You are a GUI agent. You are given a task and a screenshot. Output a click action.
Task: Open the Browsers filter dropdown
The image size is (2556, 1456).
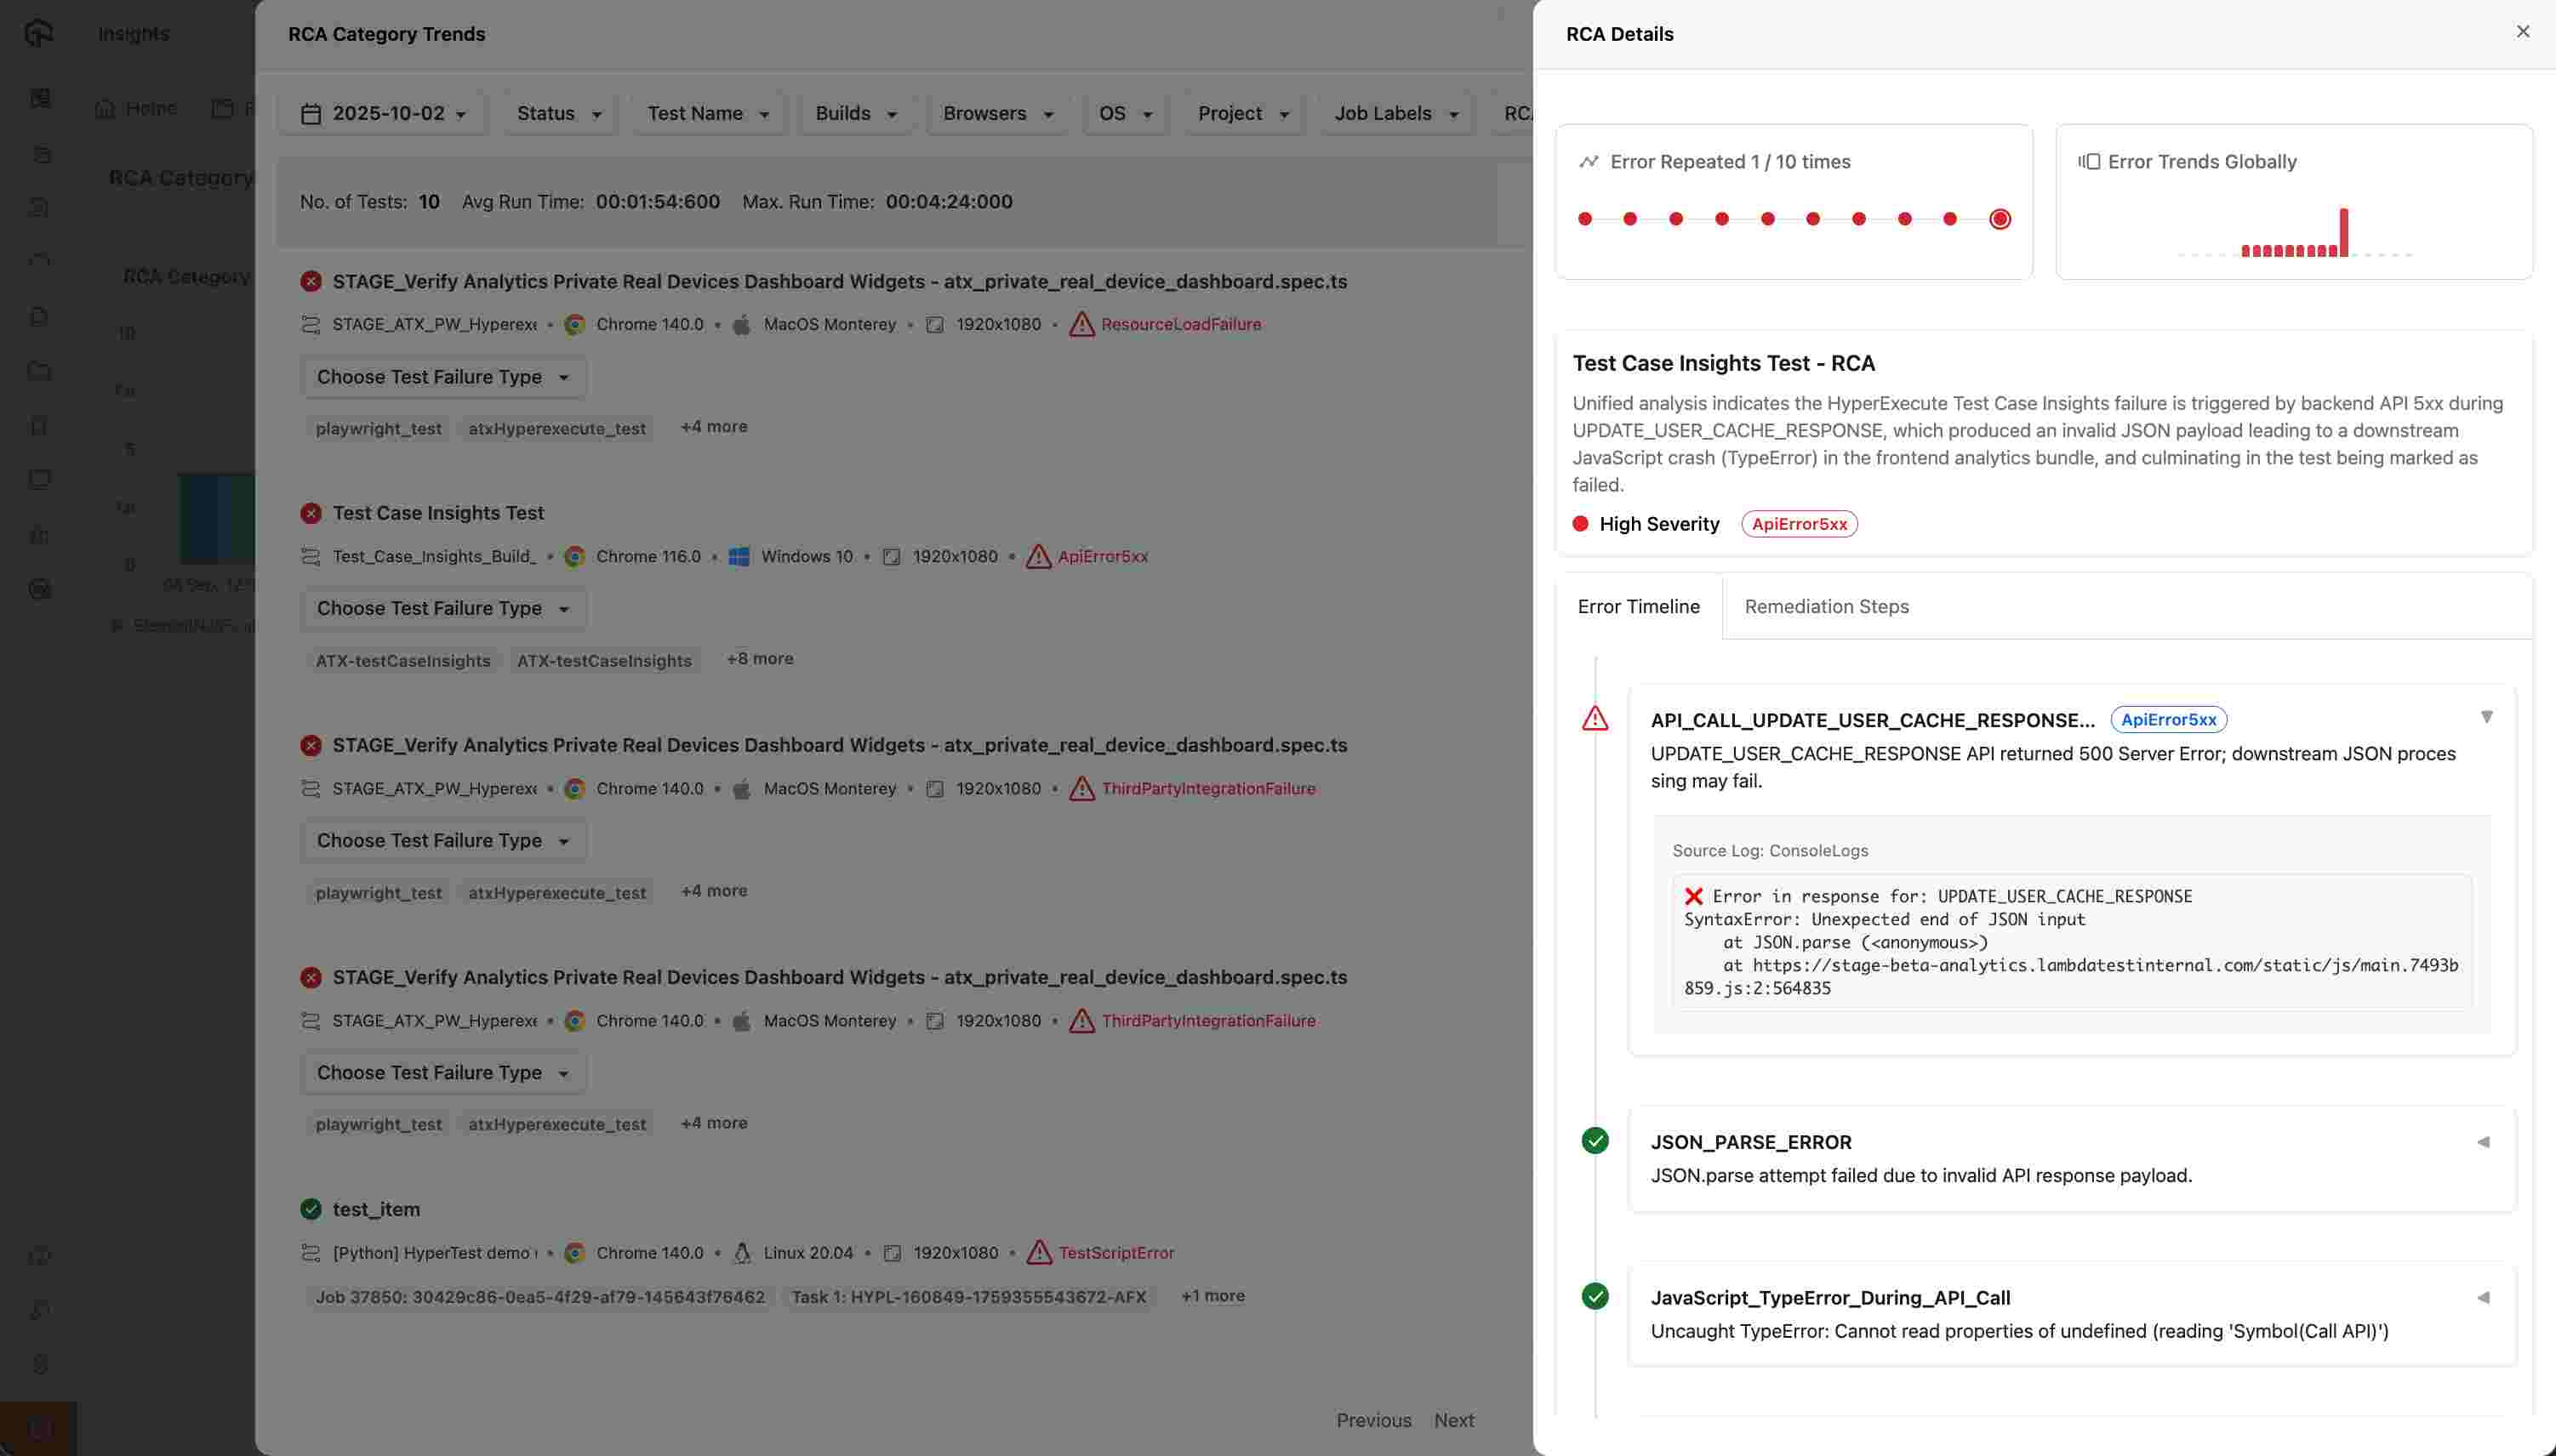997,113
